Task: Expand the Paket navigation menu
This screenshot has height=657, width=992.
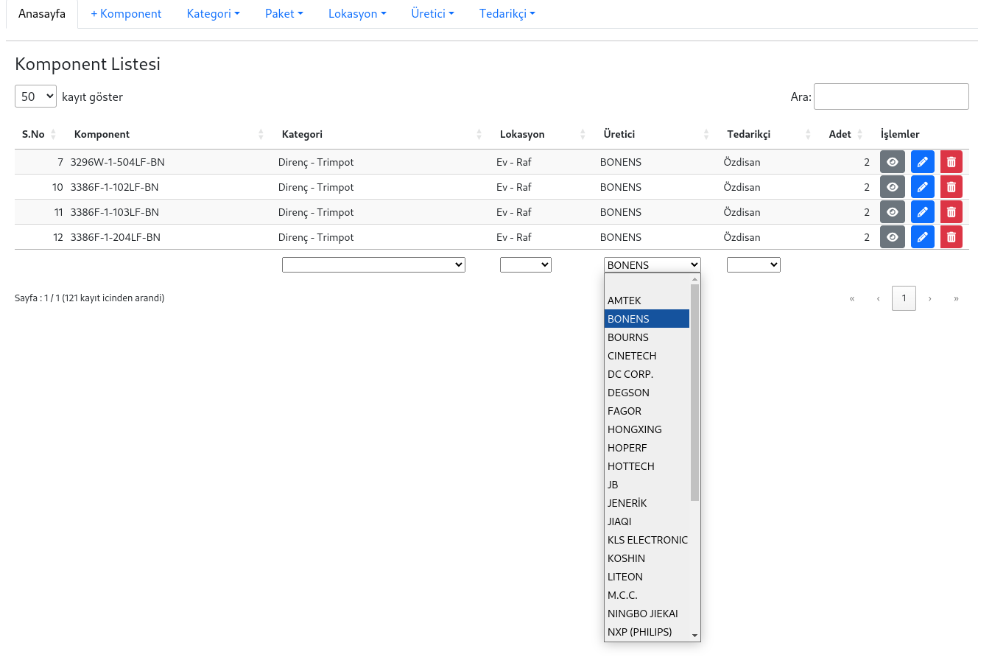Action: click(x=284, y=14)
